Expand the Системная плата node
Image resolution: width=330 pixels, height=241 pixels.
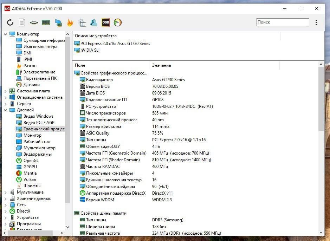(6, 91)
